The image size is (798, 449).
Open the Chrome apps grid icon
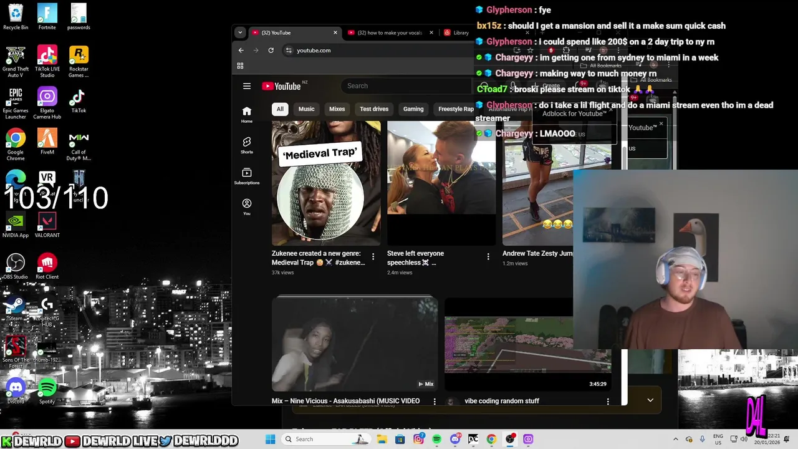tap(240, 65)
